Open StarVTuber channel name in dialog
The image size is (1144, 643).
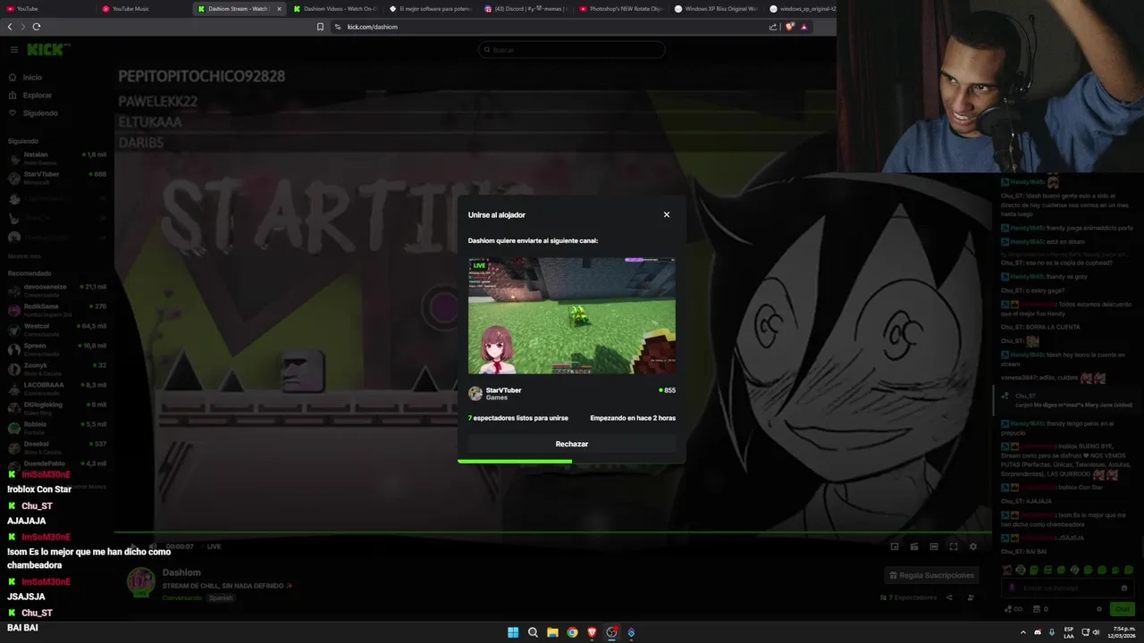click(503, 390)
